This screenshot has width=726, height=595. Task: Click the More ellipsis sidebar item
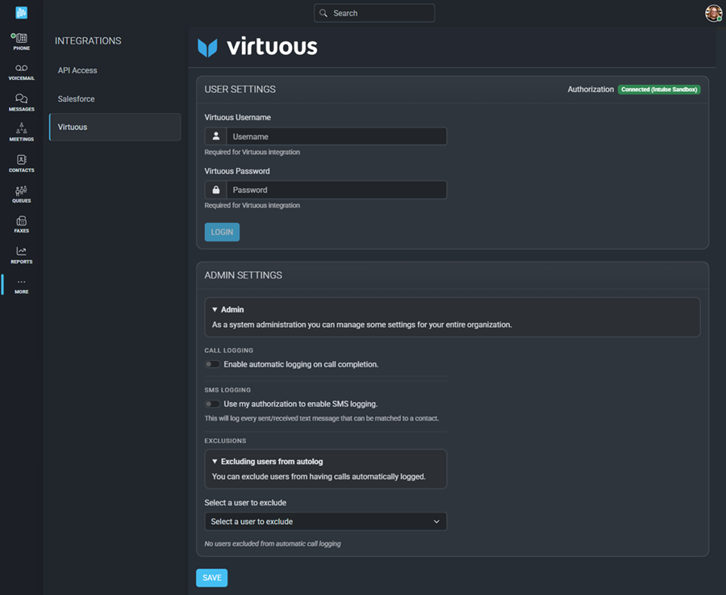pyautogui.click(x=21, y=286)
